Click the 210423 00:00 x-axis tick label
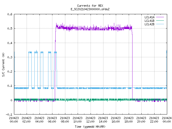Screen dimensions: 172x129 (x=14, y=120)
